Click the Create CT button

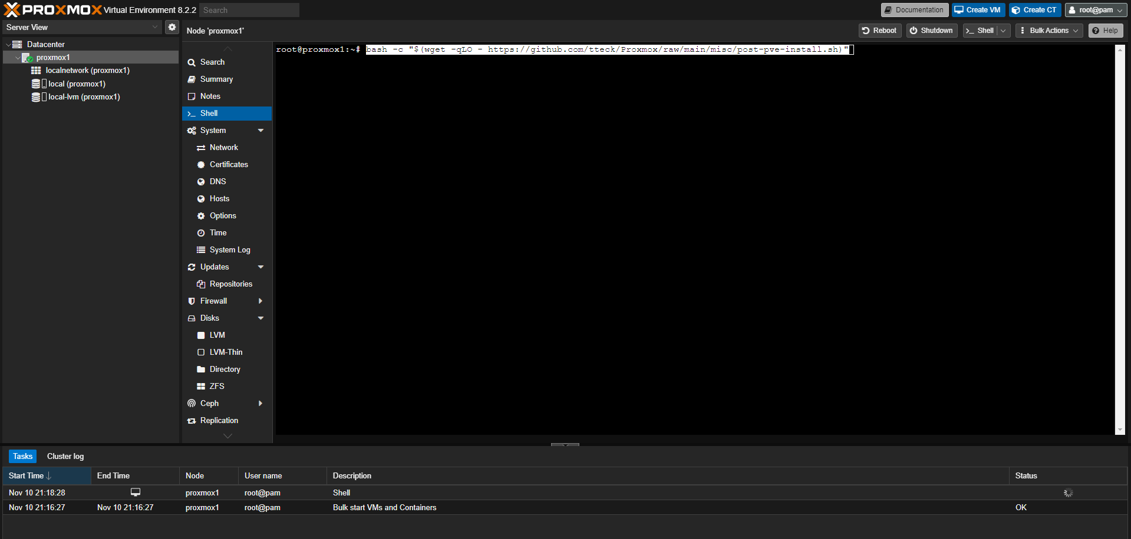1034,10
